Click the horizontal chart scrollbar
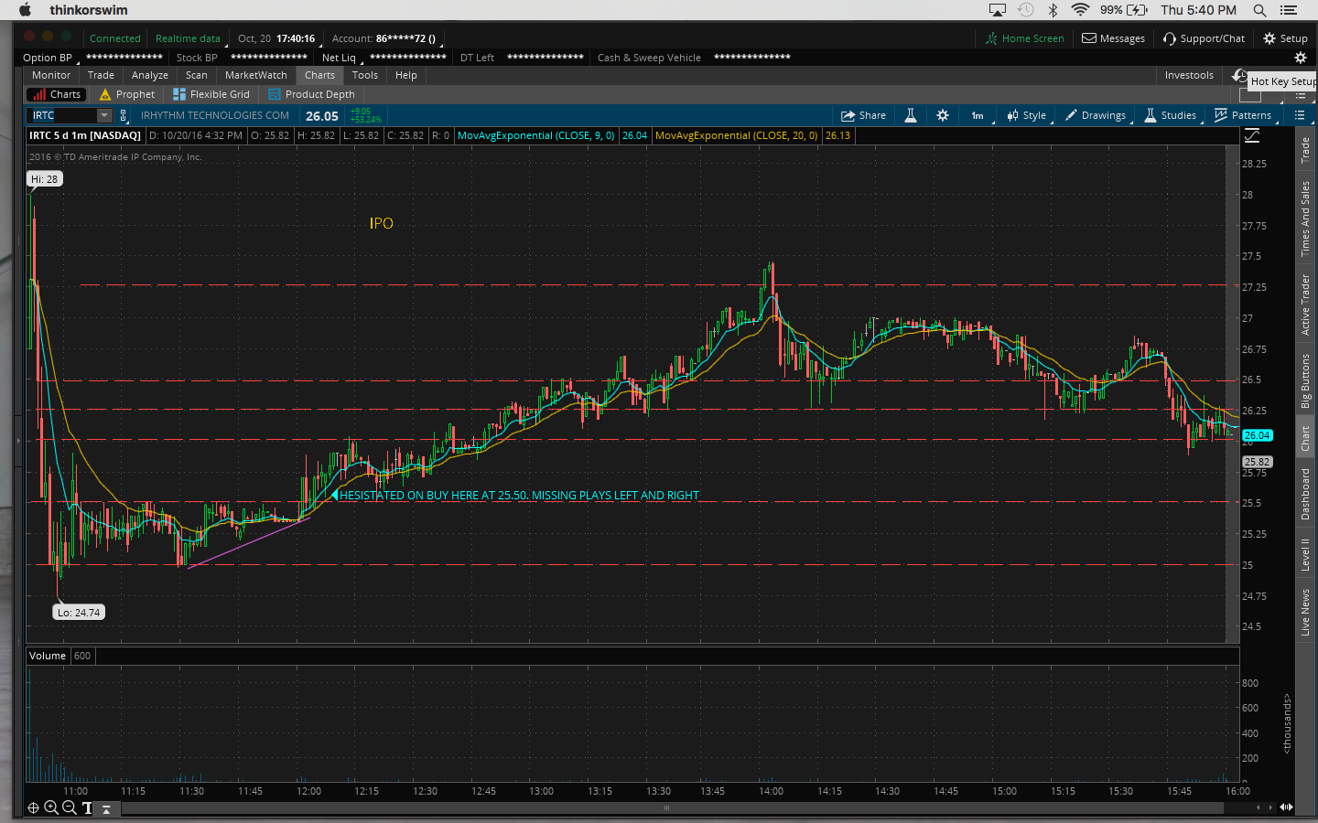The width and height of the screenshot is (1318, 823). [x=666, y=807]
